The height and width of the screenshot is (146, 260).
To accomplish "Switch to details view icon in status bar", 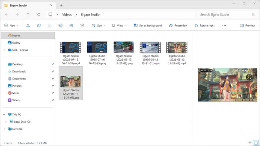I will pos(250,143).
